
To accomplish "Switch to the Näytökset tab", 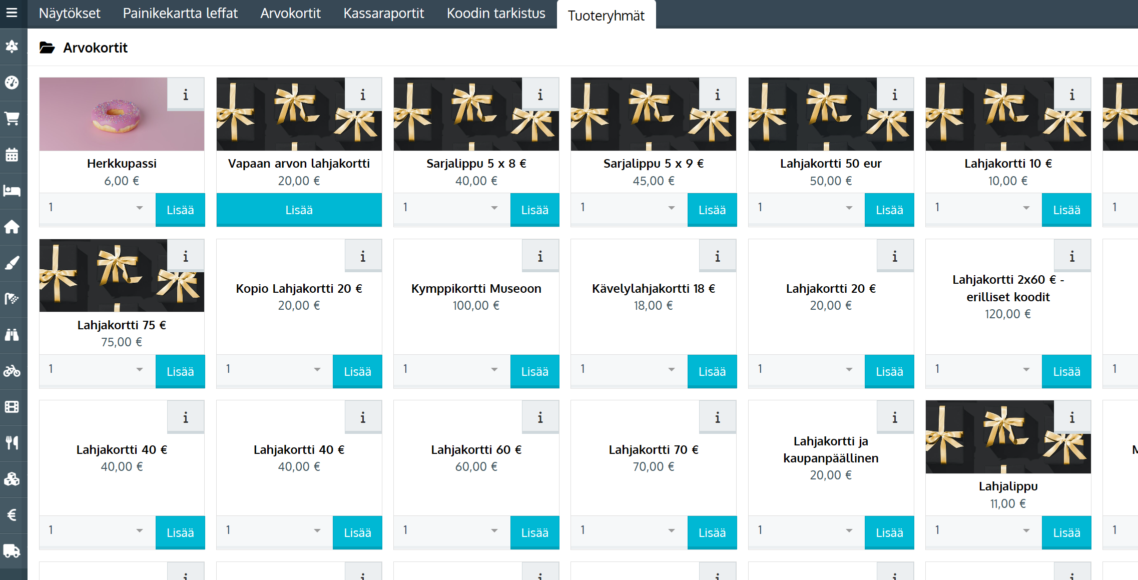I will [70, 14].
